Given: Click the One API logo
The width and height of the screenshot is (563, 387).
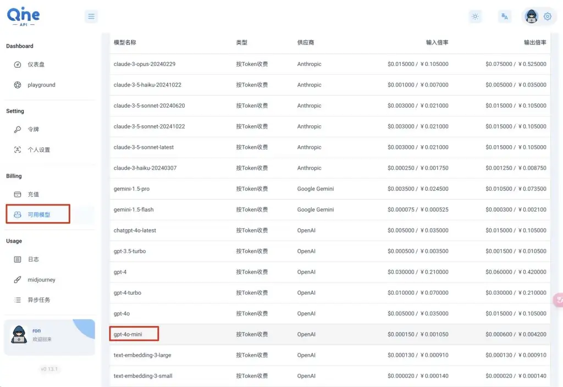Looking at the screenshot, I should tap(24, 16).
